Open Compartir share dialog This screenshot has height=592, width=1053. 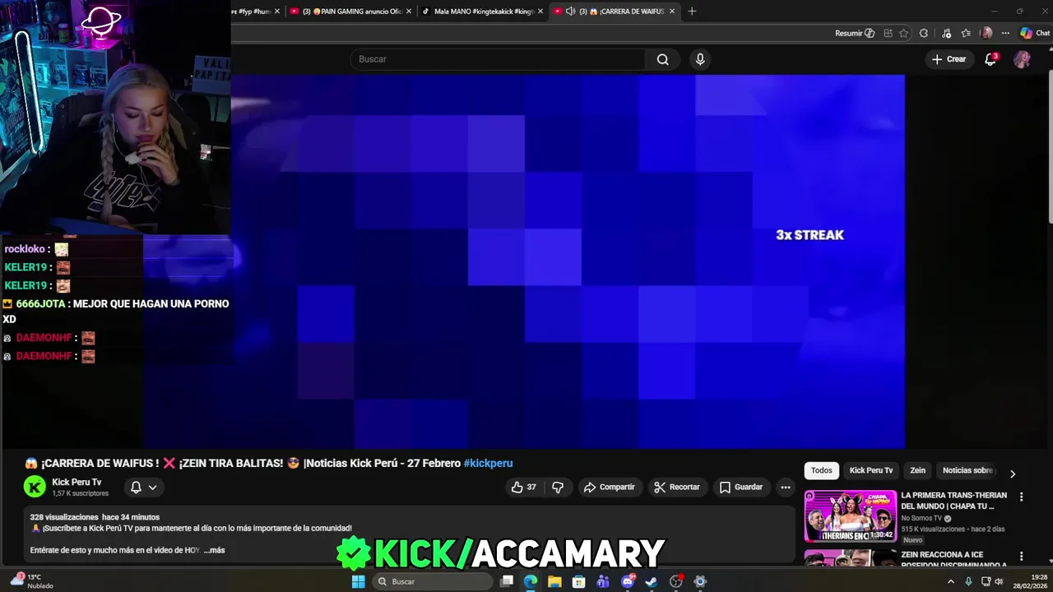609,487
